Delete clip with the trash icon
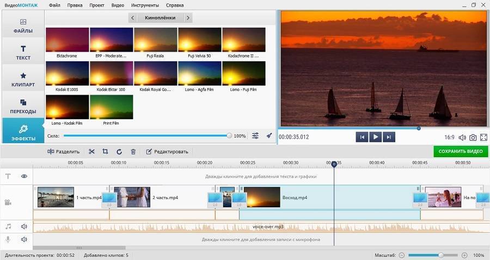 133,152
